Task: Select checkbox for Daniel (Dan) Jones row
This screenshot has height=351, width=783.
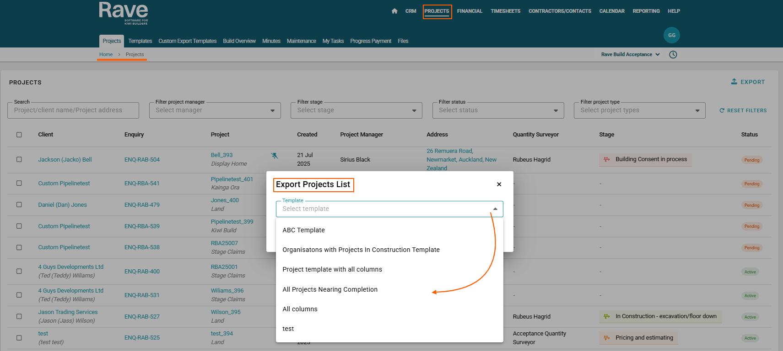Action: pyautogui.click(x=19, y=205)
